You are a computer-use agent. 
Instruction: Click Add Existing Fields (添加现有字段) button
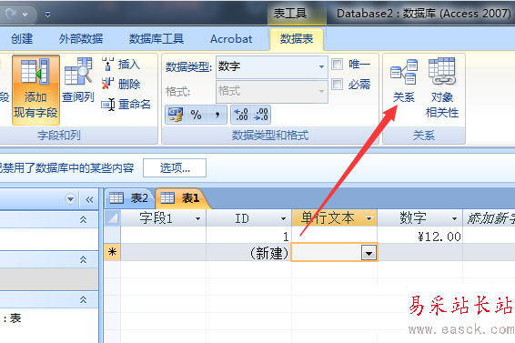click(x=35, y=90)
